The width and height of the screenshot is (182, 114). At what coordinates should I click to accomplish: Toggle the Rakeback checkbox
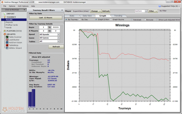pyautogui.click(x=132, y=20)
